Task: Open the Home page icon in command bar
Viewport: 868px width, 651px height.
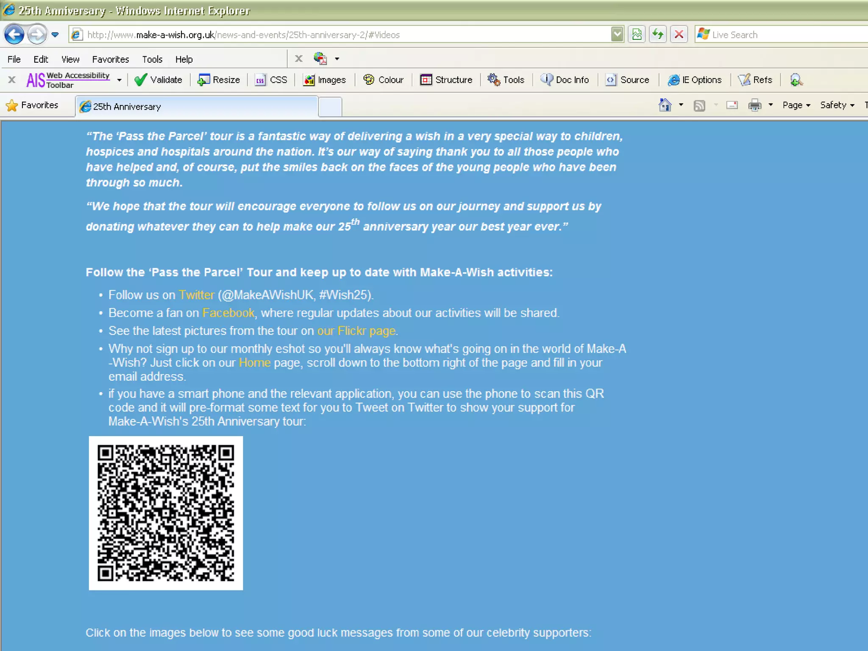Action: [x=665, y=105]
